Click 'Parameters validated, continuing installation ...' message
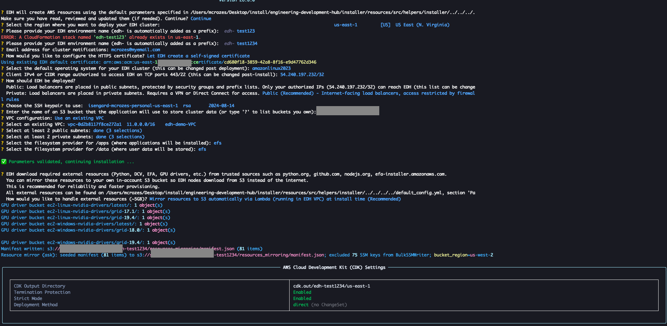The image size is (667, 326). tap(71, 162)
